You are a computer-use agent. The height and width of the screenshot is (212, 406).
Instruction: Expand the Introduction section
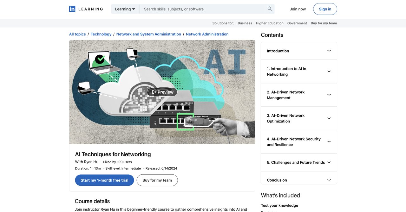[299, 51]
